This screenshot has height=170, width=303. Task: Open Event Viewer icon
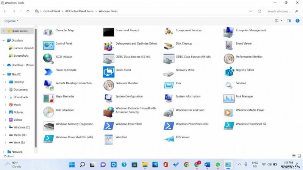[229, 45]
